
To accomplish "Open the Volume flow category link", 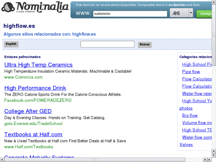I will tap(197, 123).
